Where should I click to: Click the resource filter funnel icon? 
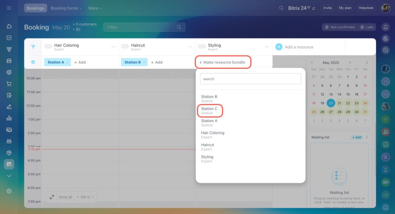pos(33,47)
